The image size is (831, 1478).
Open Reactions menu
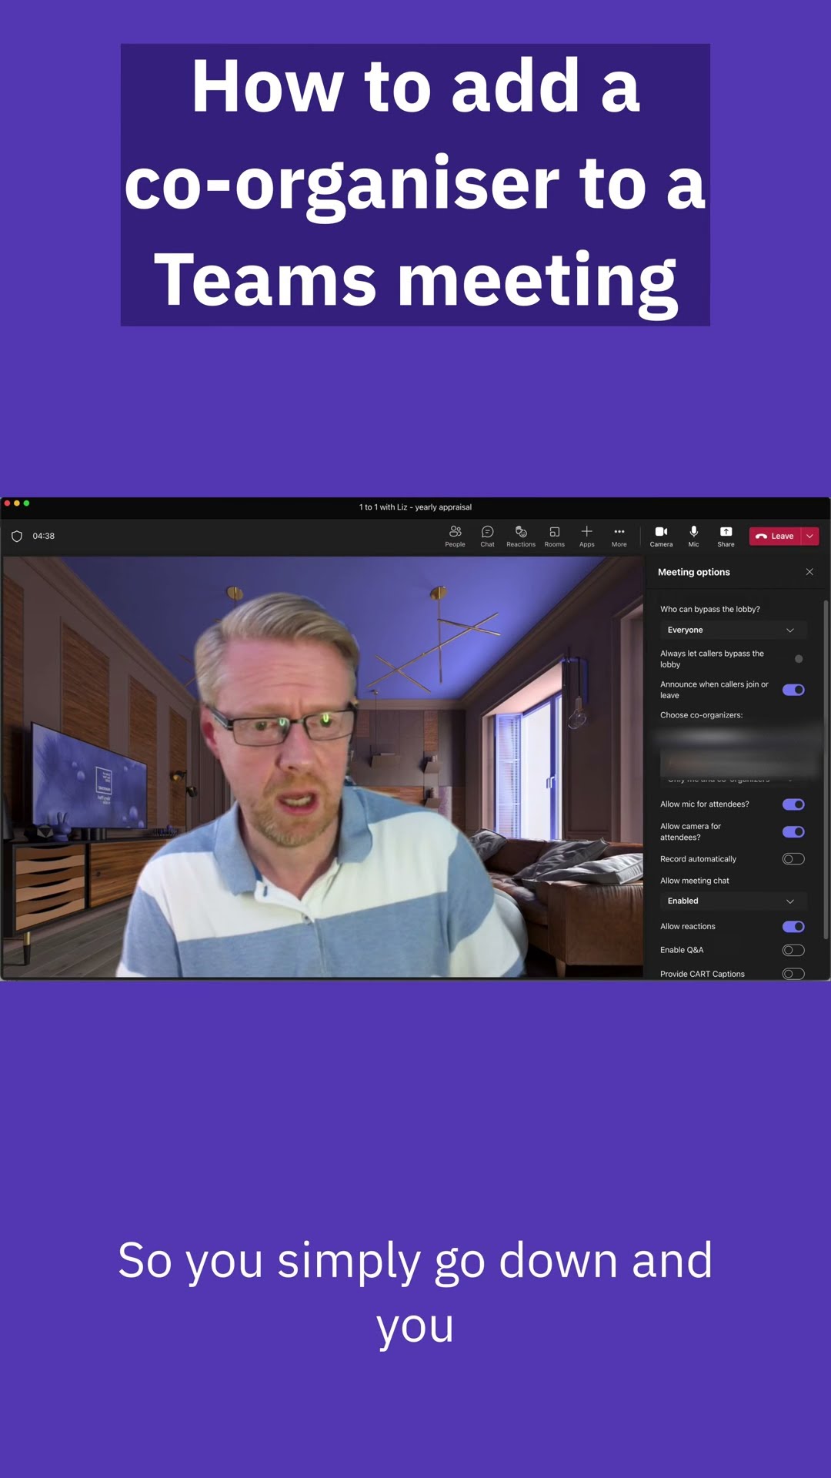coord(521,536)
